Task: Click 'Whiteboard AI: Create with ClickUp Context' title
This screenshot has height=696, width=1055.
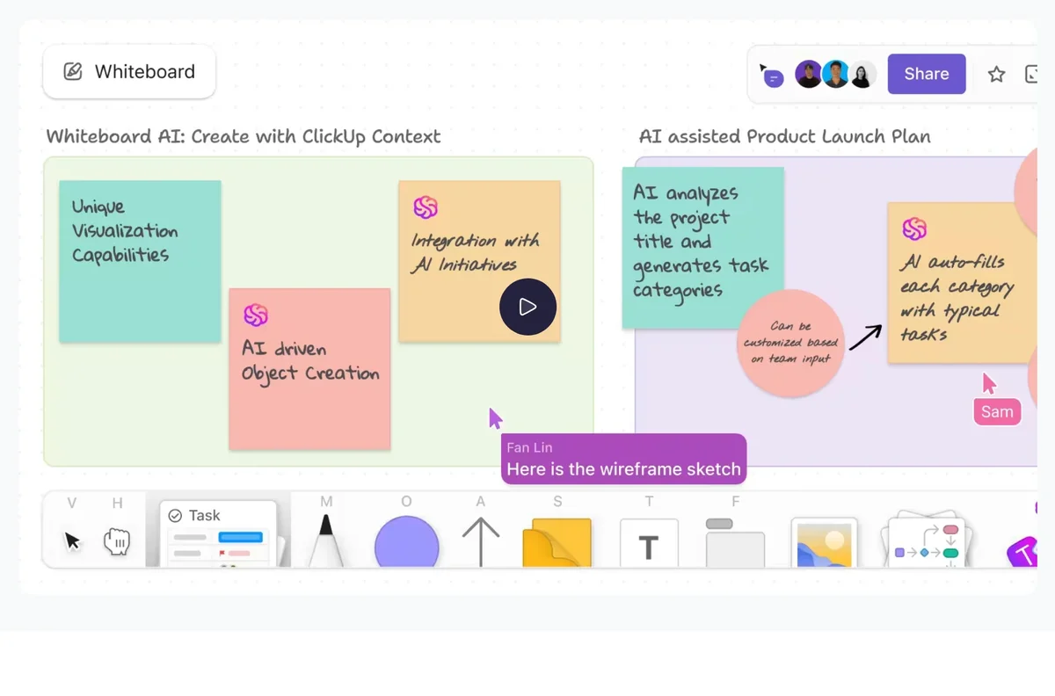Action: tap(244, 136)
